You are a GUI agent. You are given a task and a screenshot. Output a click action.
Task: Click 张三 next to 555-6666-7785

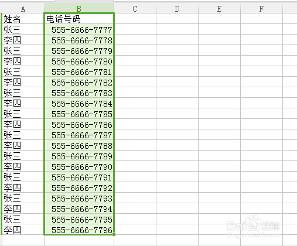point(23,114)
